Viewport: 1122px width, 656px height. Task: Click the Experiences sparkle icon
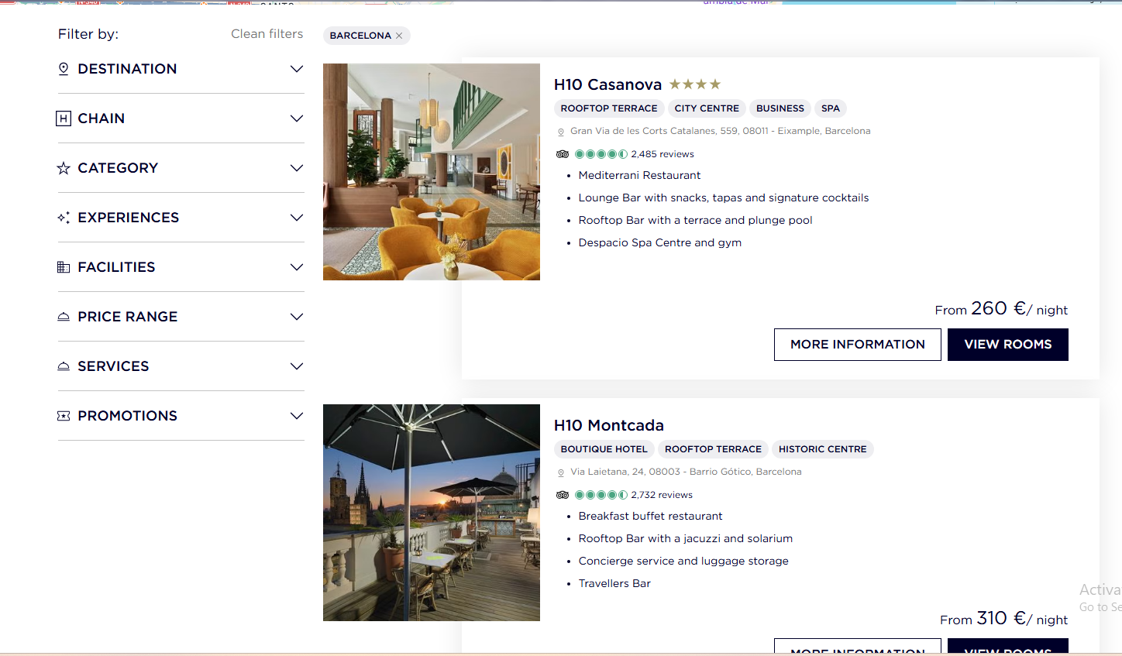point(64,218)
